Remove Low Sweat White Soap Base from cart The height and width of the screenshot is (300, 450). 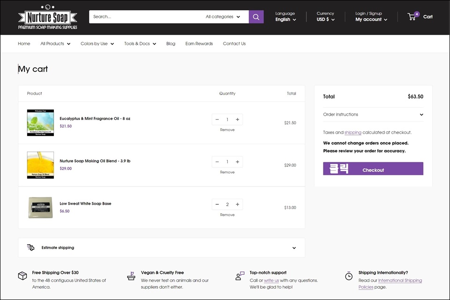click(227, 215)
